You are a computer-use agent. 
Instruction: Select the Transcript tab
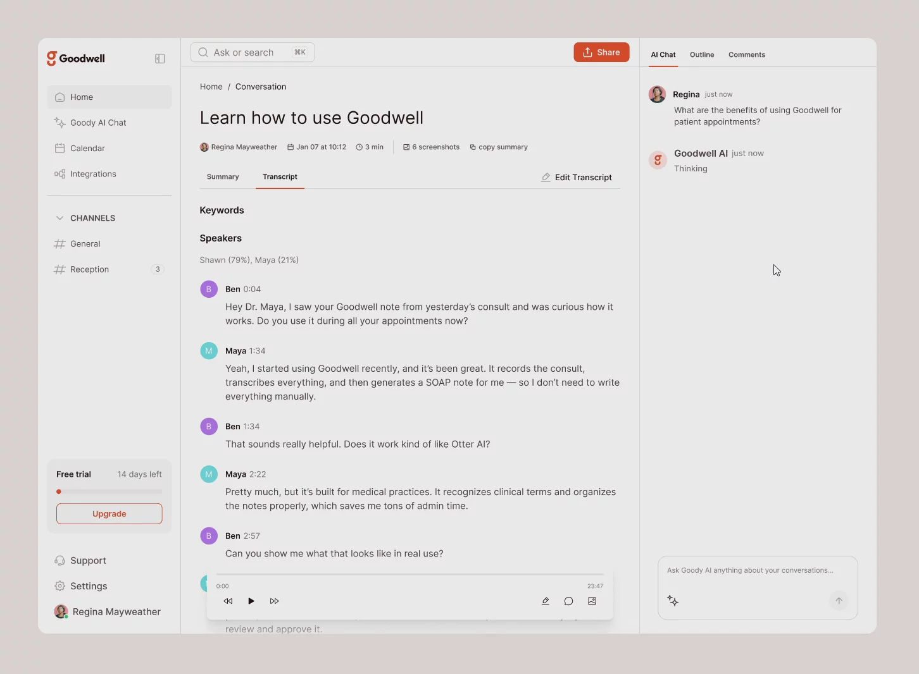point(280,177)
